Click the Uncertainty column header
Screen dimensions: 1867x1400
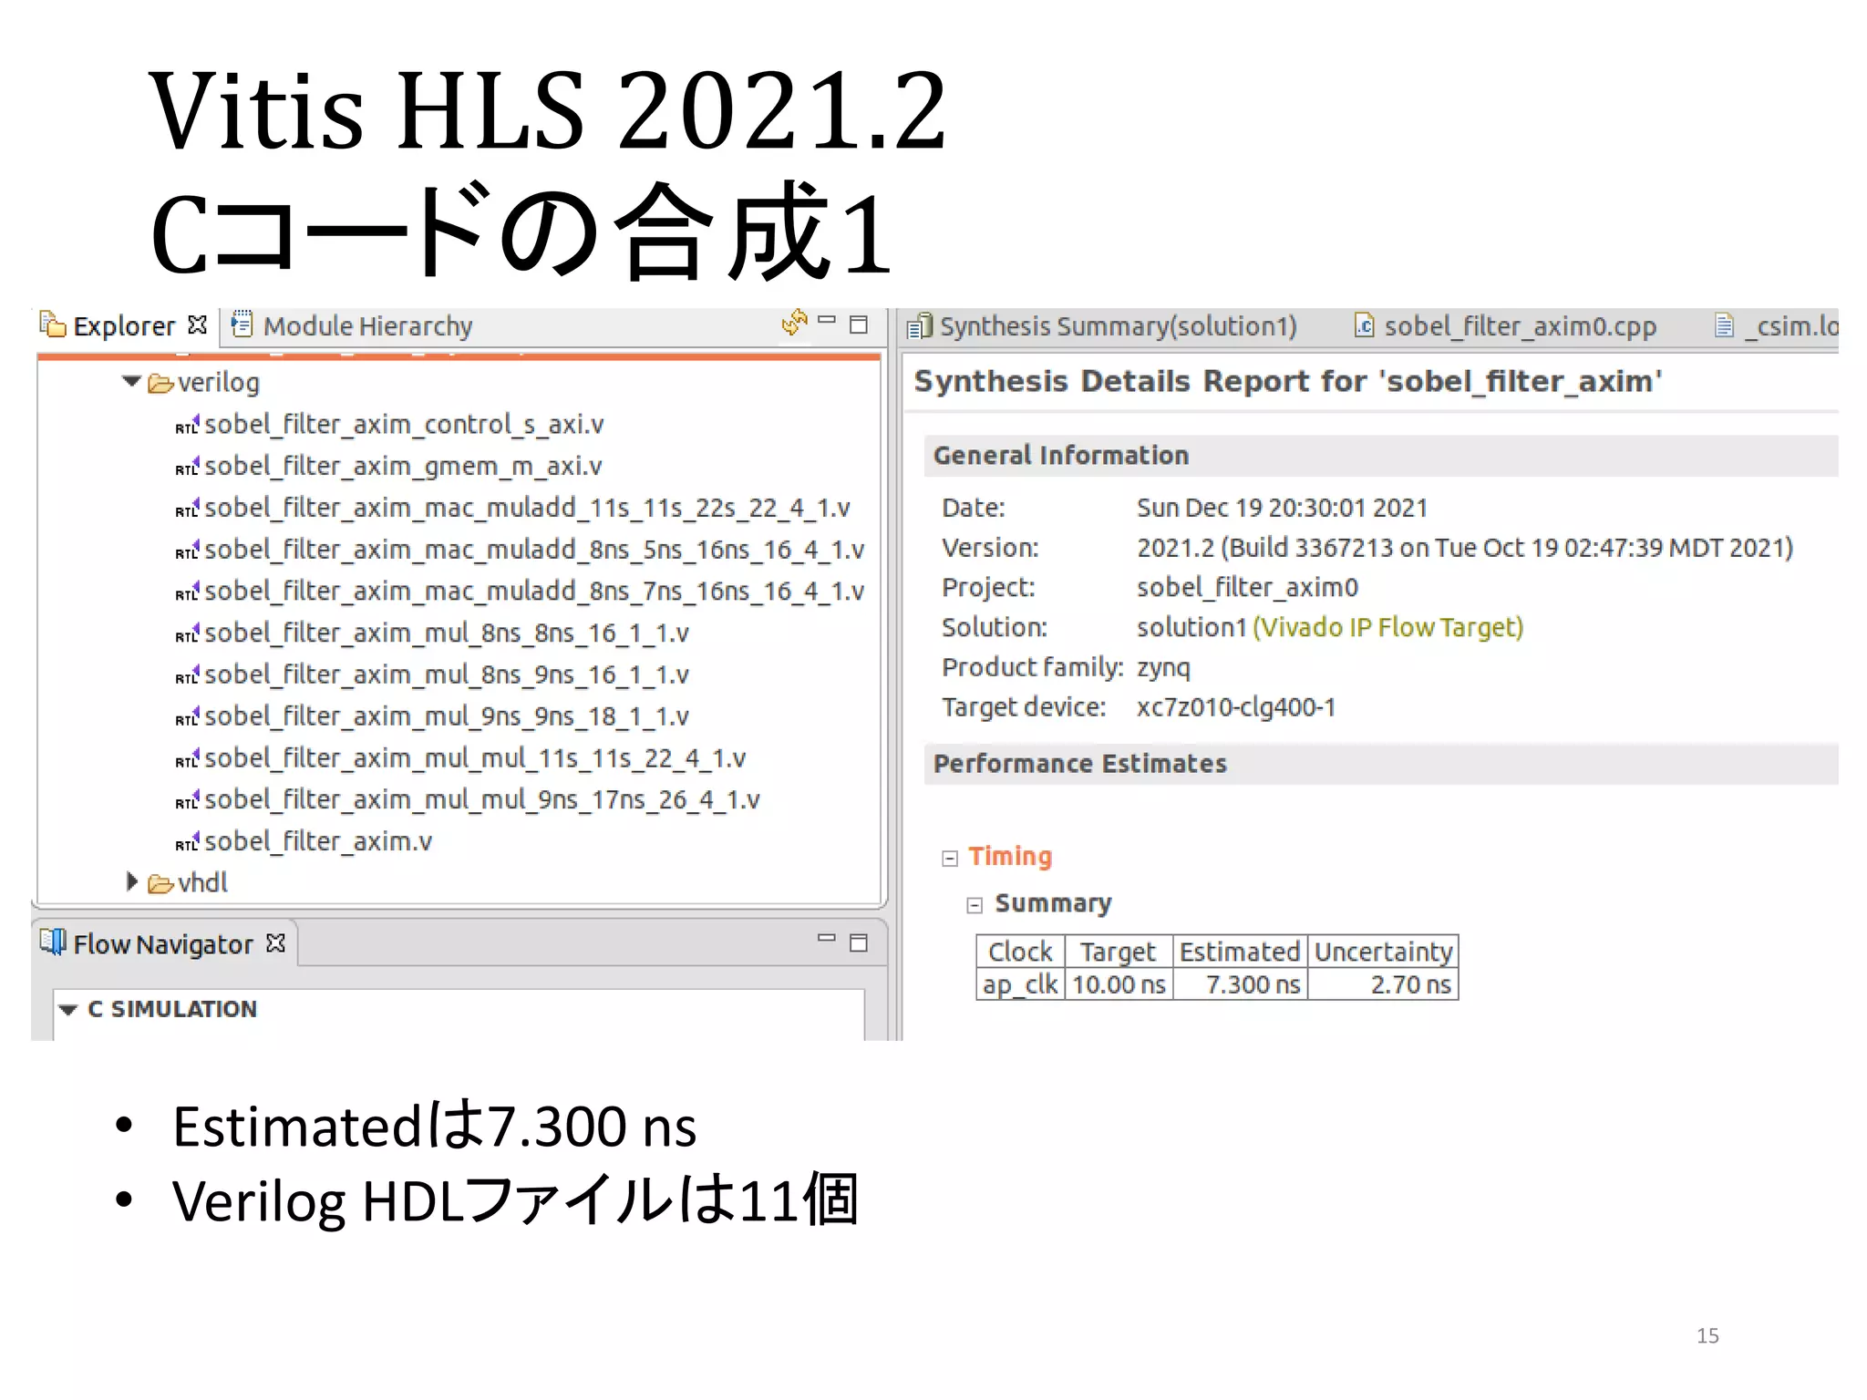click(1383, 952)
